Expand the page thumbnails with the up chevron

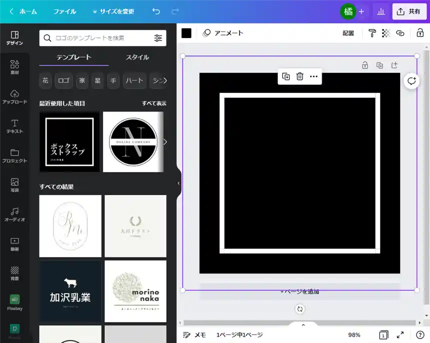click(x=303, y=325)
